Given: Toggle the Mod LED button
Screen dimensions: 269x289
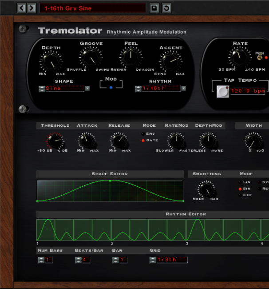Looking at the screenshot, I should tap(111, 88).
